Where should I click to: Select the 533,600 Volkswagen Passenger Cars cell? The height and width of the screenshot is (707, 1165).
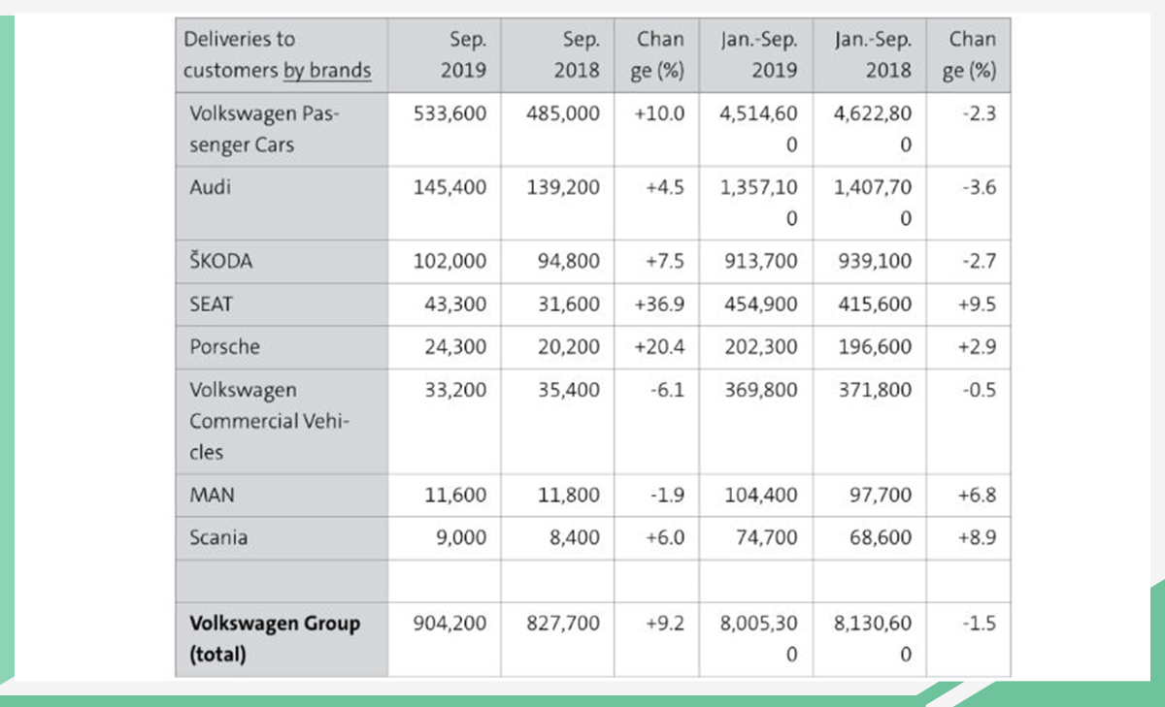point(450,113)
